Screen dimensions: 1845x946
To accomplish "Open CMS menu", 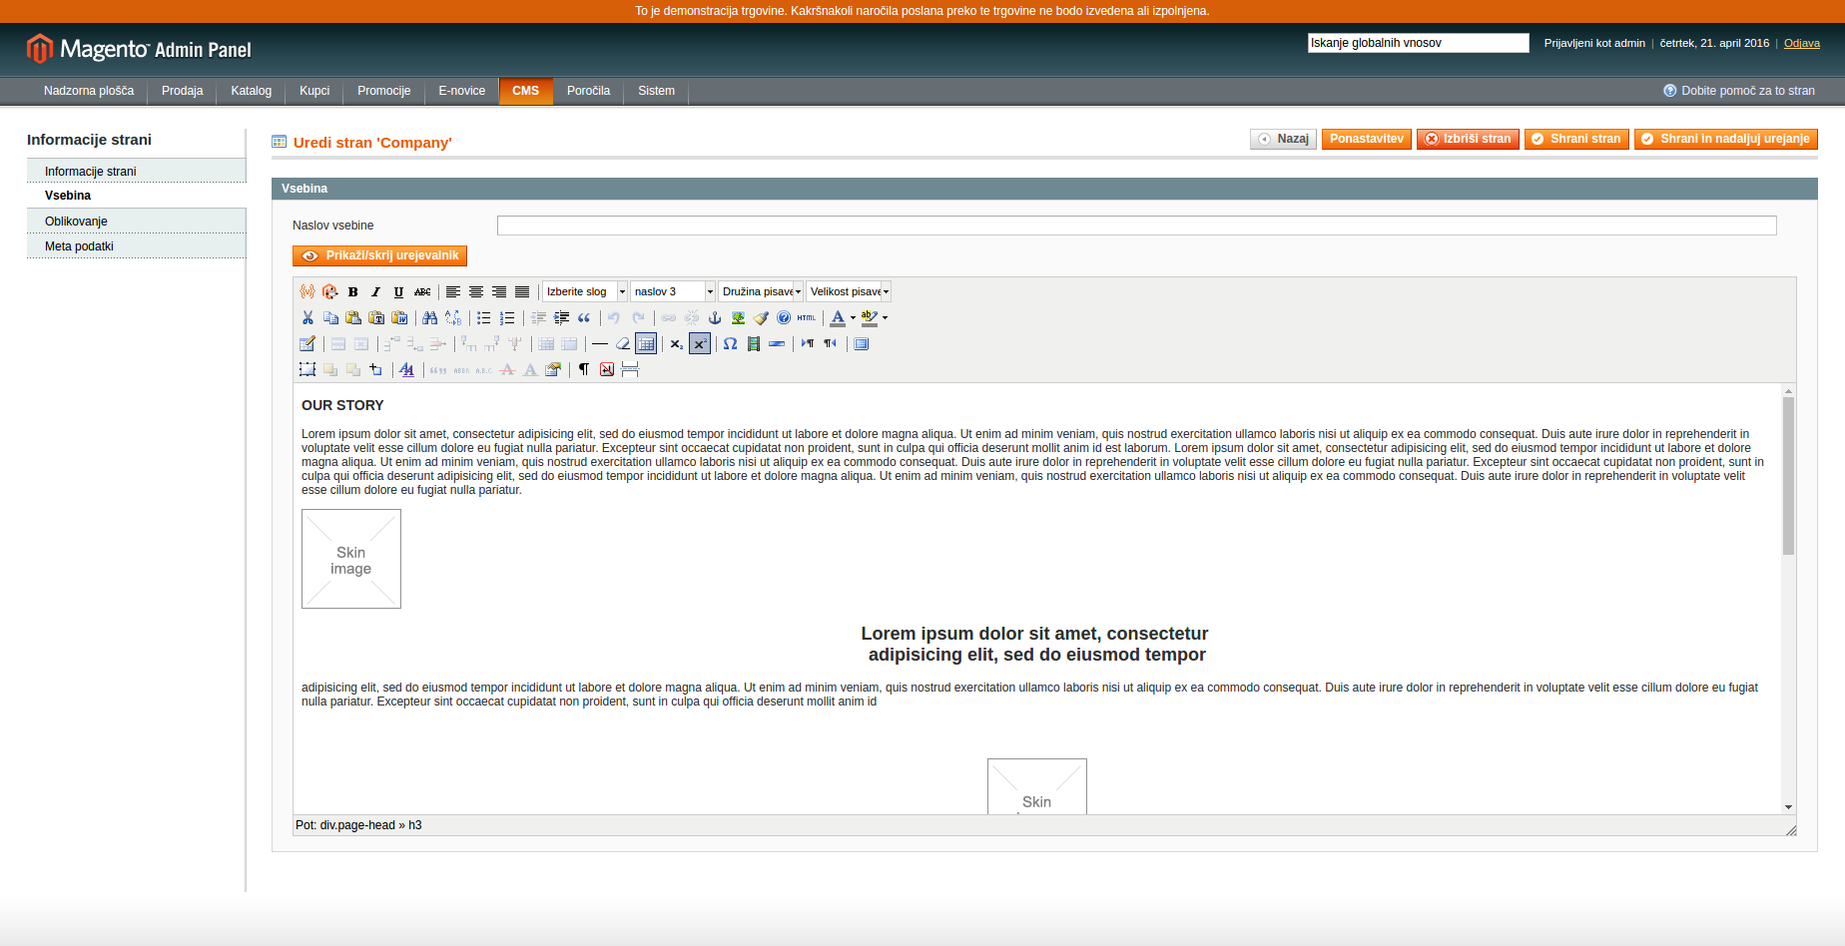I will pyautogui.click(x=525, y=91).
